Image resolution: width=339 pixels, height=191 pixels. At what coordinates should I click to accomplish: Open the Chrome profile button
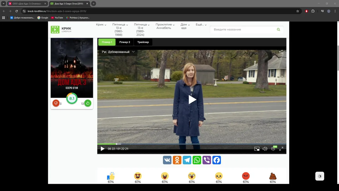click(x=329, y=11)
